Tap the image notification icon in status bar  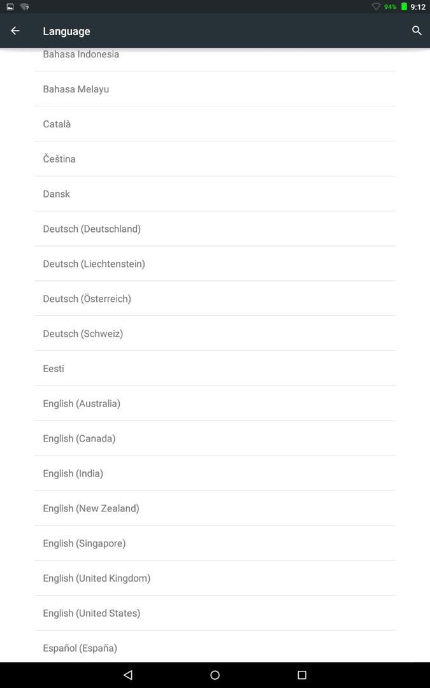(x=10, y=6)
